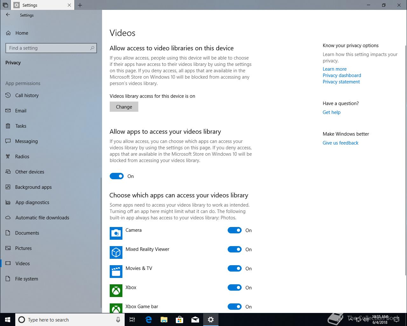Open Task View from taskbar
407x326 pixels.
pos(132,320)
